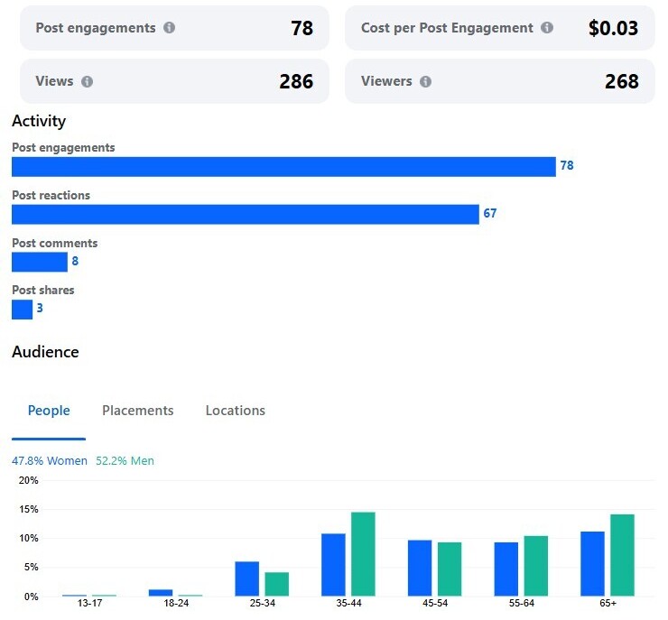Click the Post engagements activity bar
Viewport: 668px width, 620px height.
[x=283, y=167]
